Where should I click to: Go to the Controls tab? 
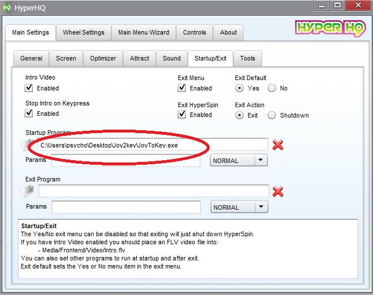tap(195, 32)
